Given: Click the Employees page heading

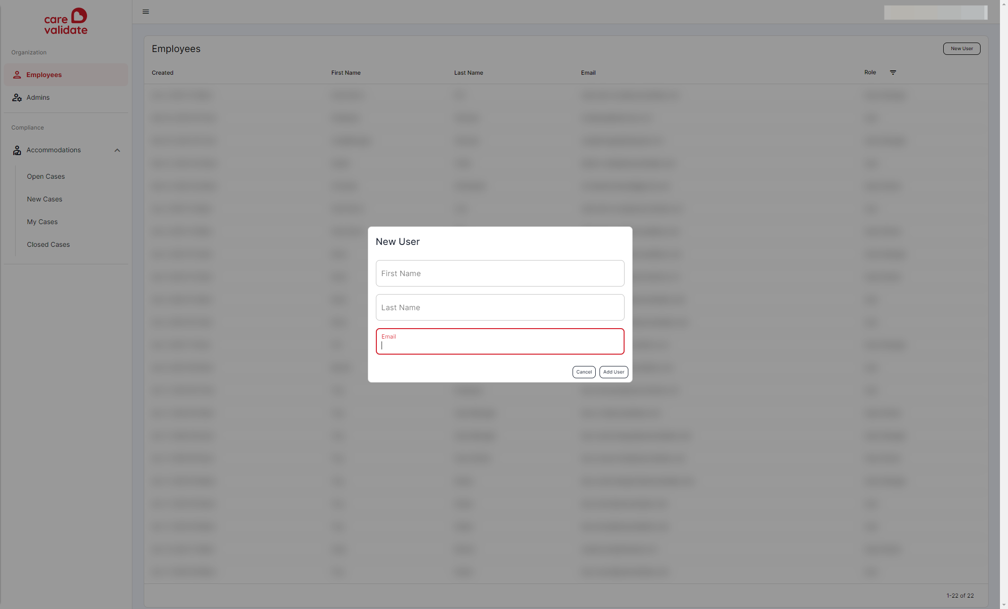Looking at the screenshot, I should [176, 49].
